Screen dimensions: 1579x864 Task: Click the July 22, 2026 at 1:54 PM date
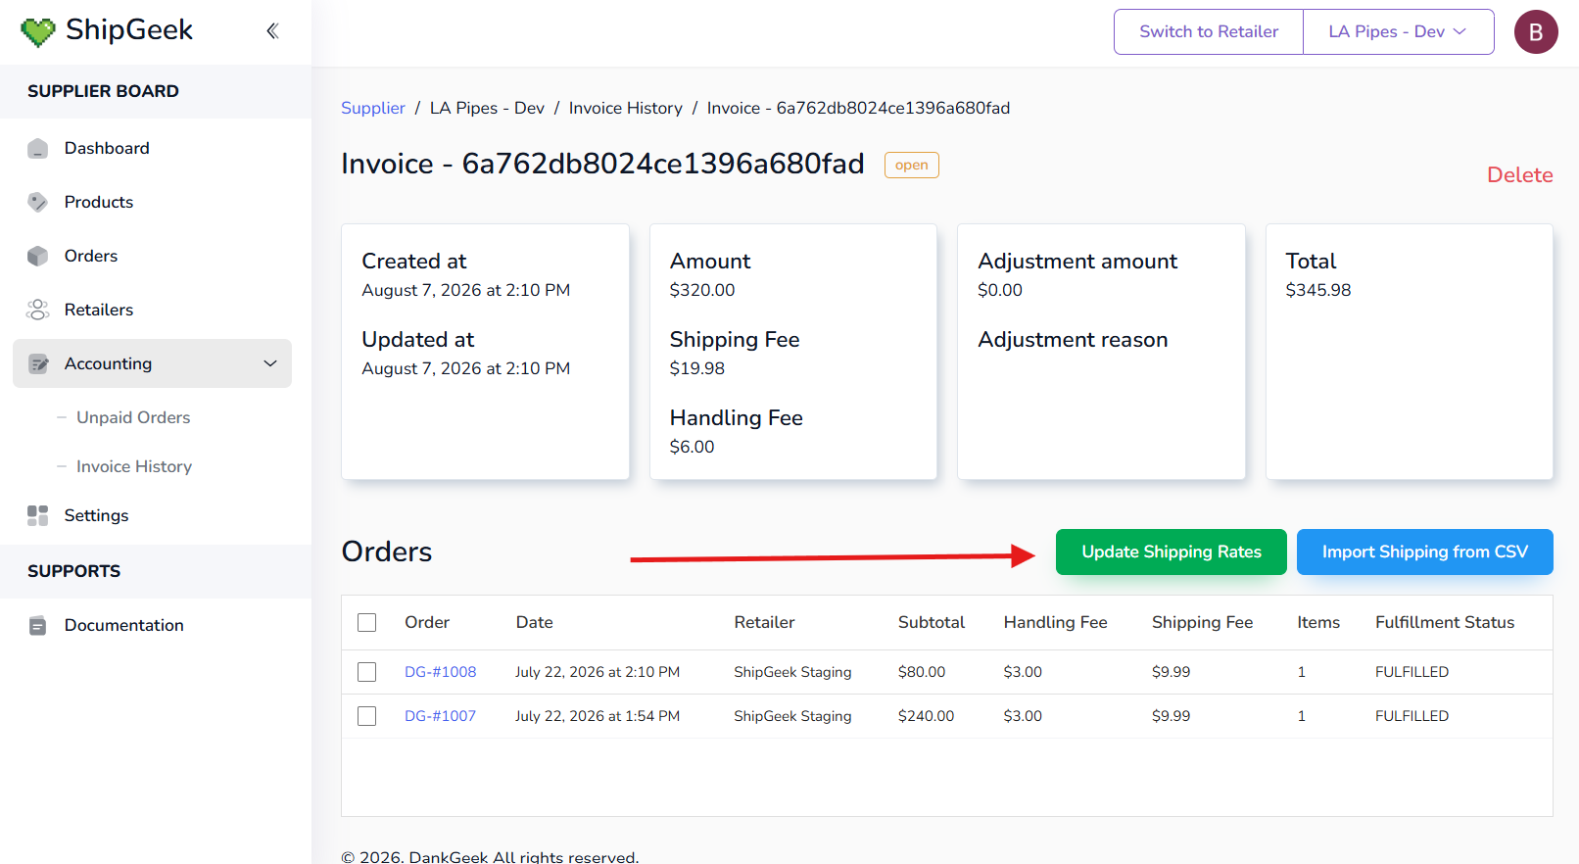click(x=598, y=716)
